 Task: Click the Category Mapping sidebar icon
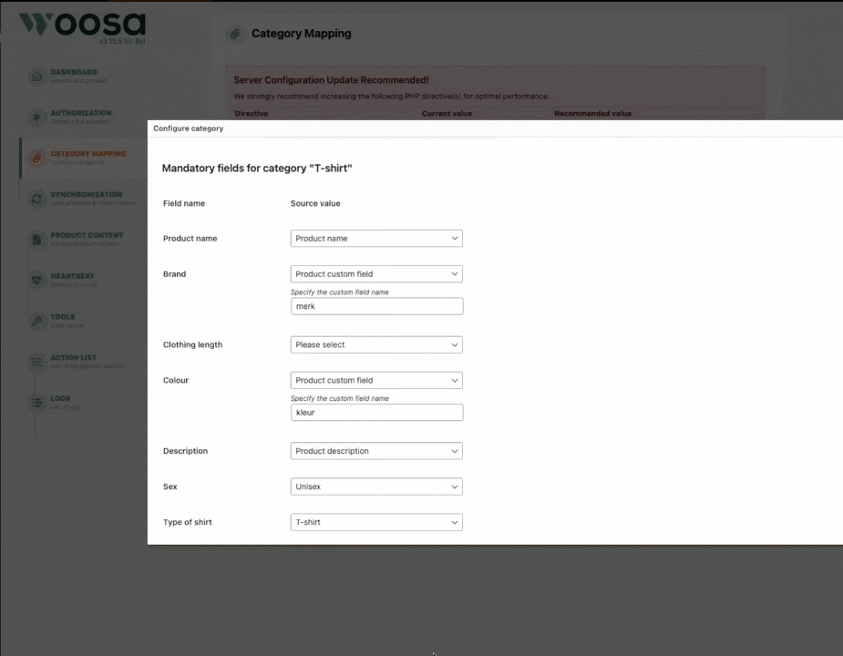[x=36, y=158]
